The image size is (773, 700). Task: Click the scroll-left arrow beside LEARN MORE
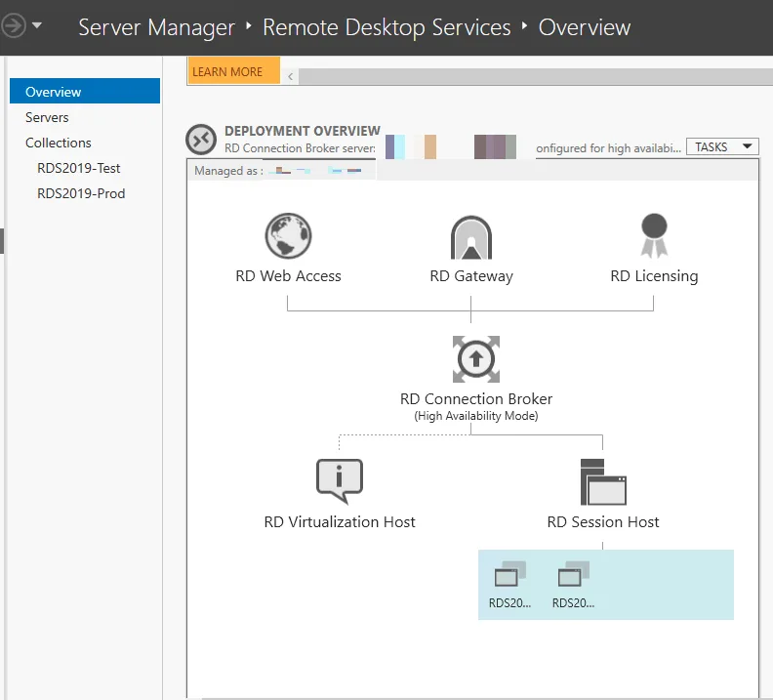coord(291,75)
